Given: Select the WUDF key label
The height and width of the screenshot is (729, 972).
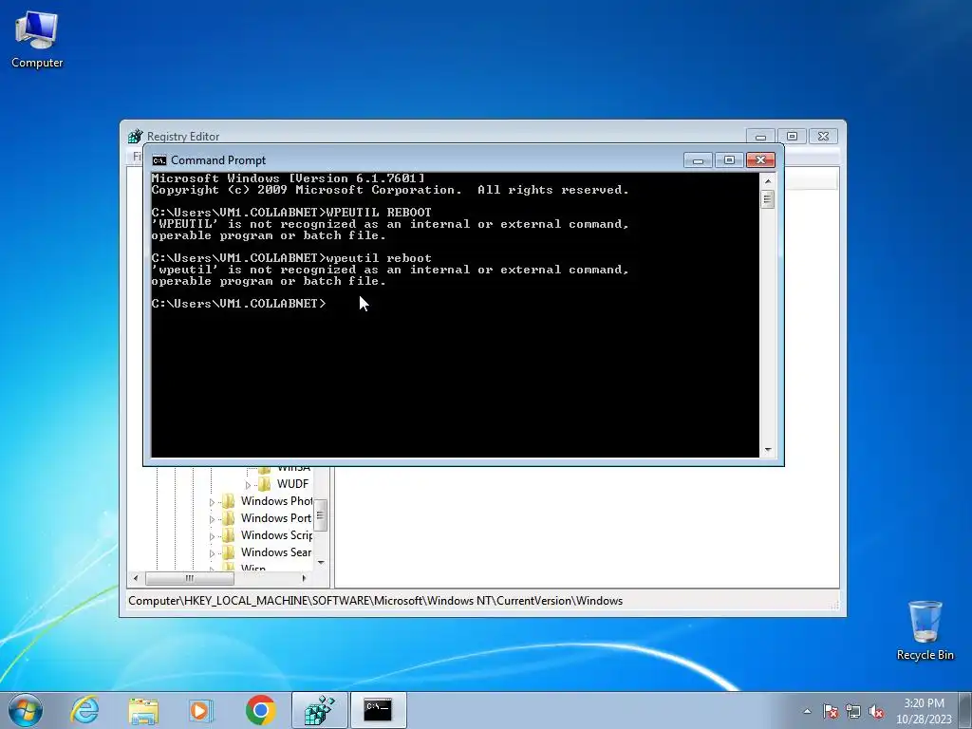Looking at the screenshot, I should pyautogui.click(x=292, y=484).
